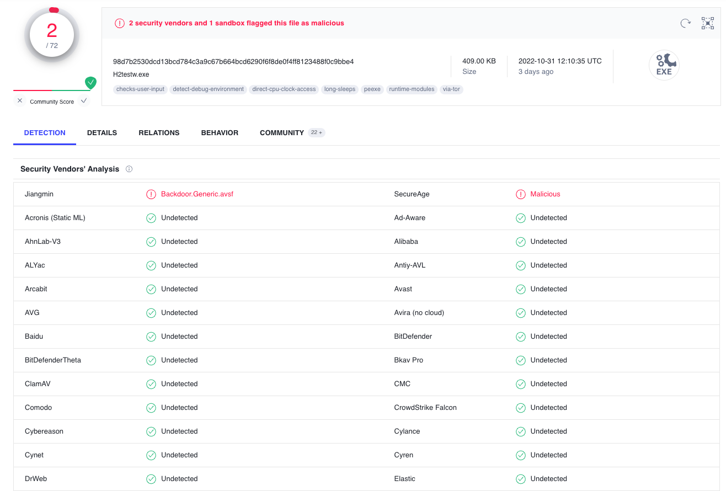Click the Undetected result for Cylance
Viewport: 726px width, 491px height.
pyautogui.click(x=548, y=431)
